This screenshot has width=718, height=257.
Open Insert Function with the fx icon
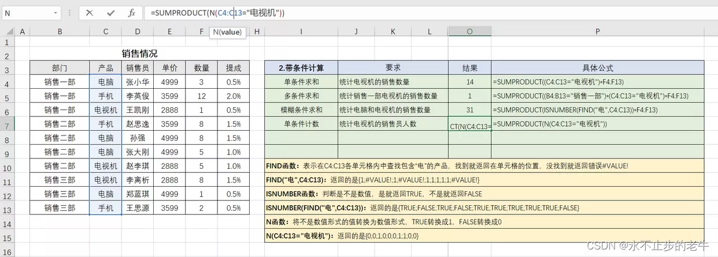click(x=132, y=12)
